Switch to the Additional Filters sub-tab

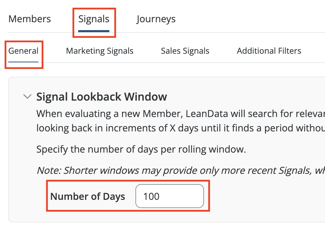pyautogui.click(x=269, y=51)
